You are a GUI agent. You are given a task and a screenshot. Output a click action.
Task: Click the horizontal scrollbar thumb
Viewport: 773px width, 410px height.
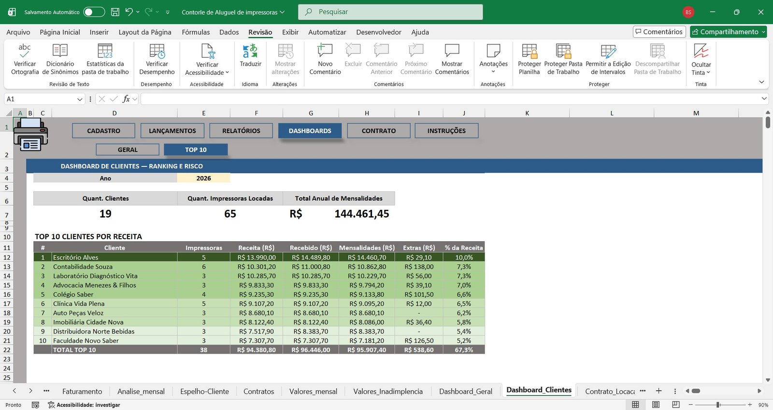click(x=696, y=391)
